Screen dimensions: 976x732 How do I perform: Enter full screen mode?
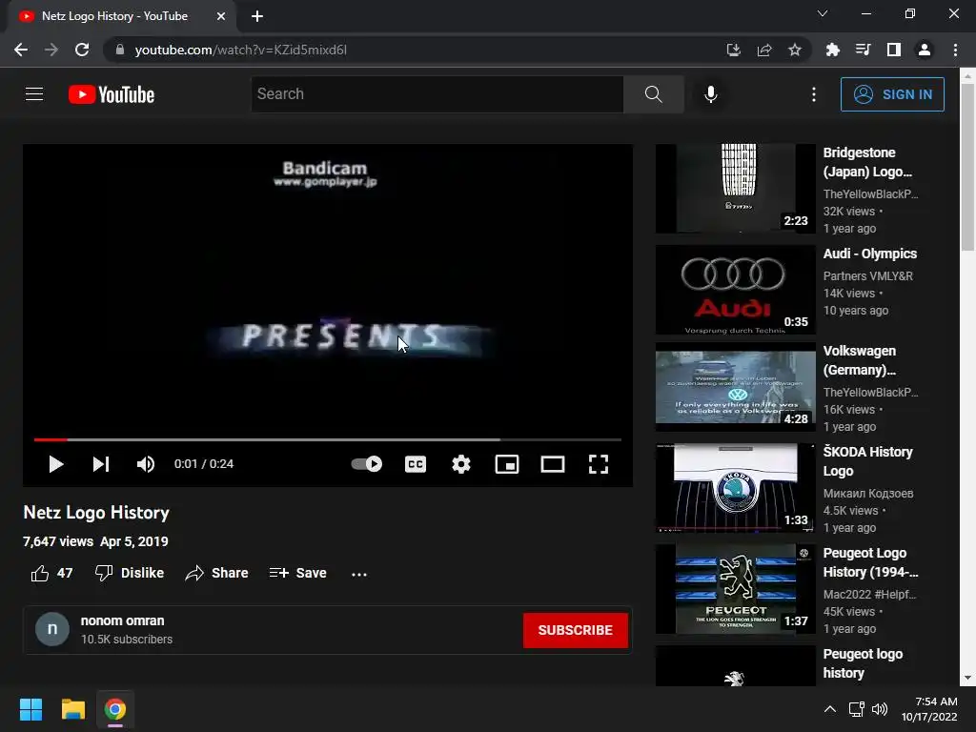[599, 464]
